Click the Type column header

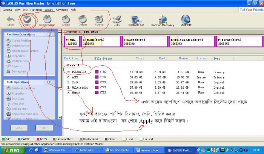223,58
